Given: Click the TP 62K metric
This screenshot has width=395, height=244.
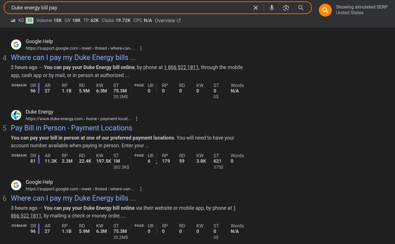Looking at the screenshot, I should [91, 20].
